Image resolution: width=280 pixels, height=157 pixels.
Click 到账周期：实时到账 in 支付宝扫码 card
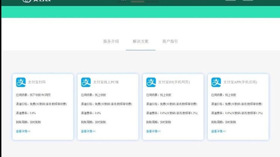pyautogui.click(x=29, y=122)
